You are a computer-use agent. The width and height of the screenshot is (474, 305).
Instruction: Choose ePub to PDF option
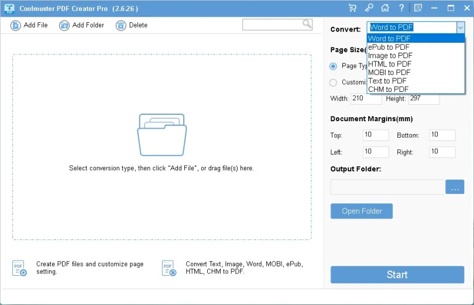click(x=416, y=47)
